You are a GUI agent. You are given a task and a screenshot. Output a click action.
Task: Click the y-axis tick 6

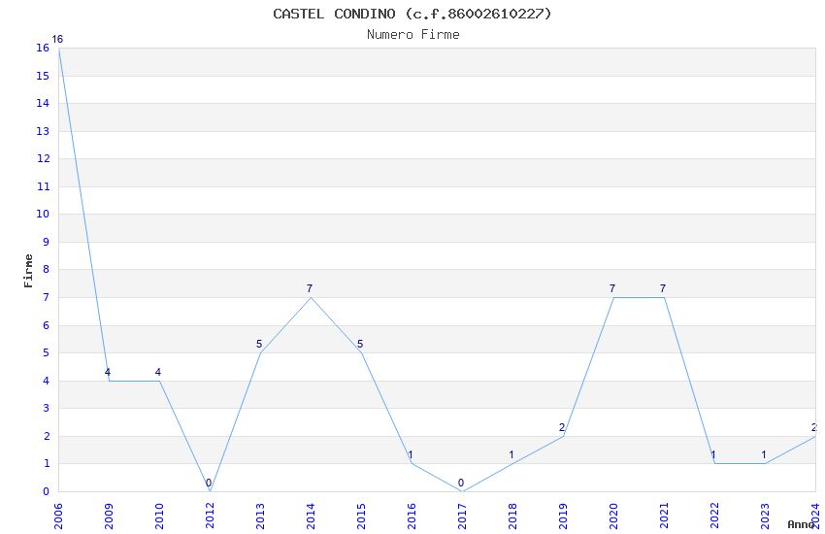47,325
